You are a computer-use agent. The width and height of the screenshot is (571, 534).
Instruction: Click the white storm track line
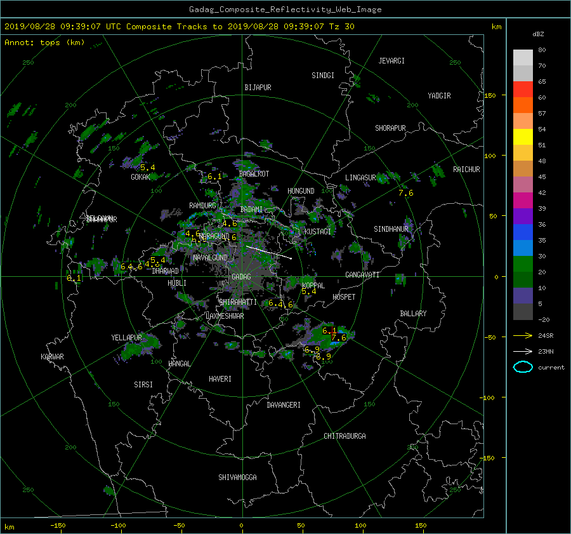[269, 253]
